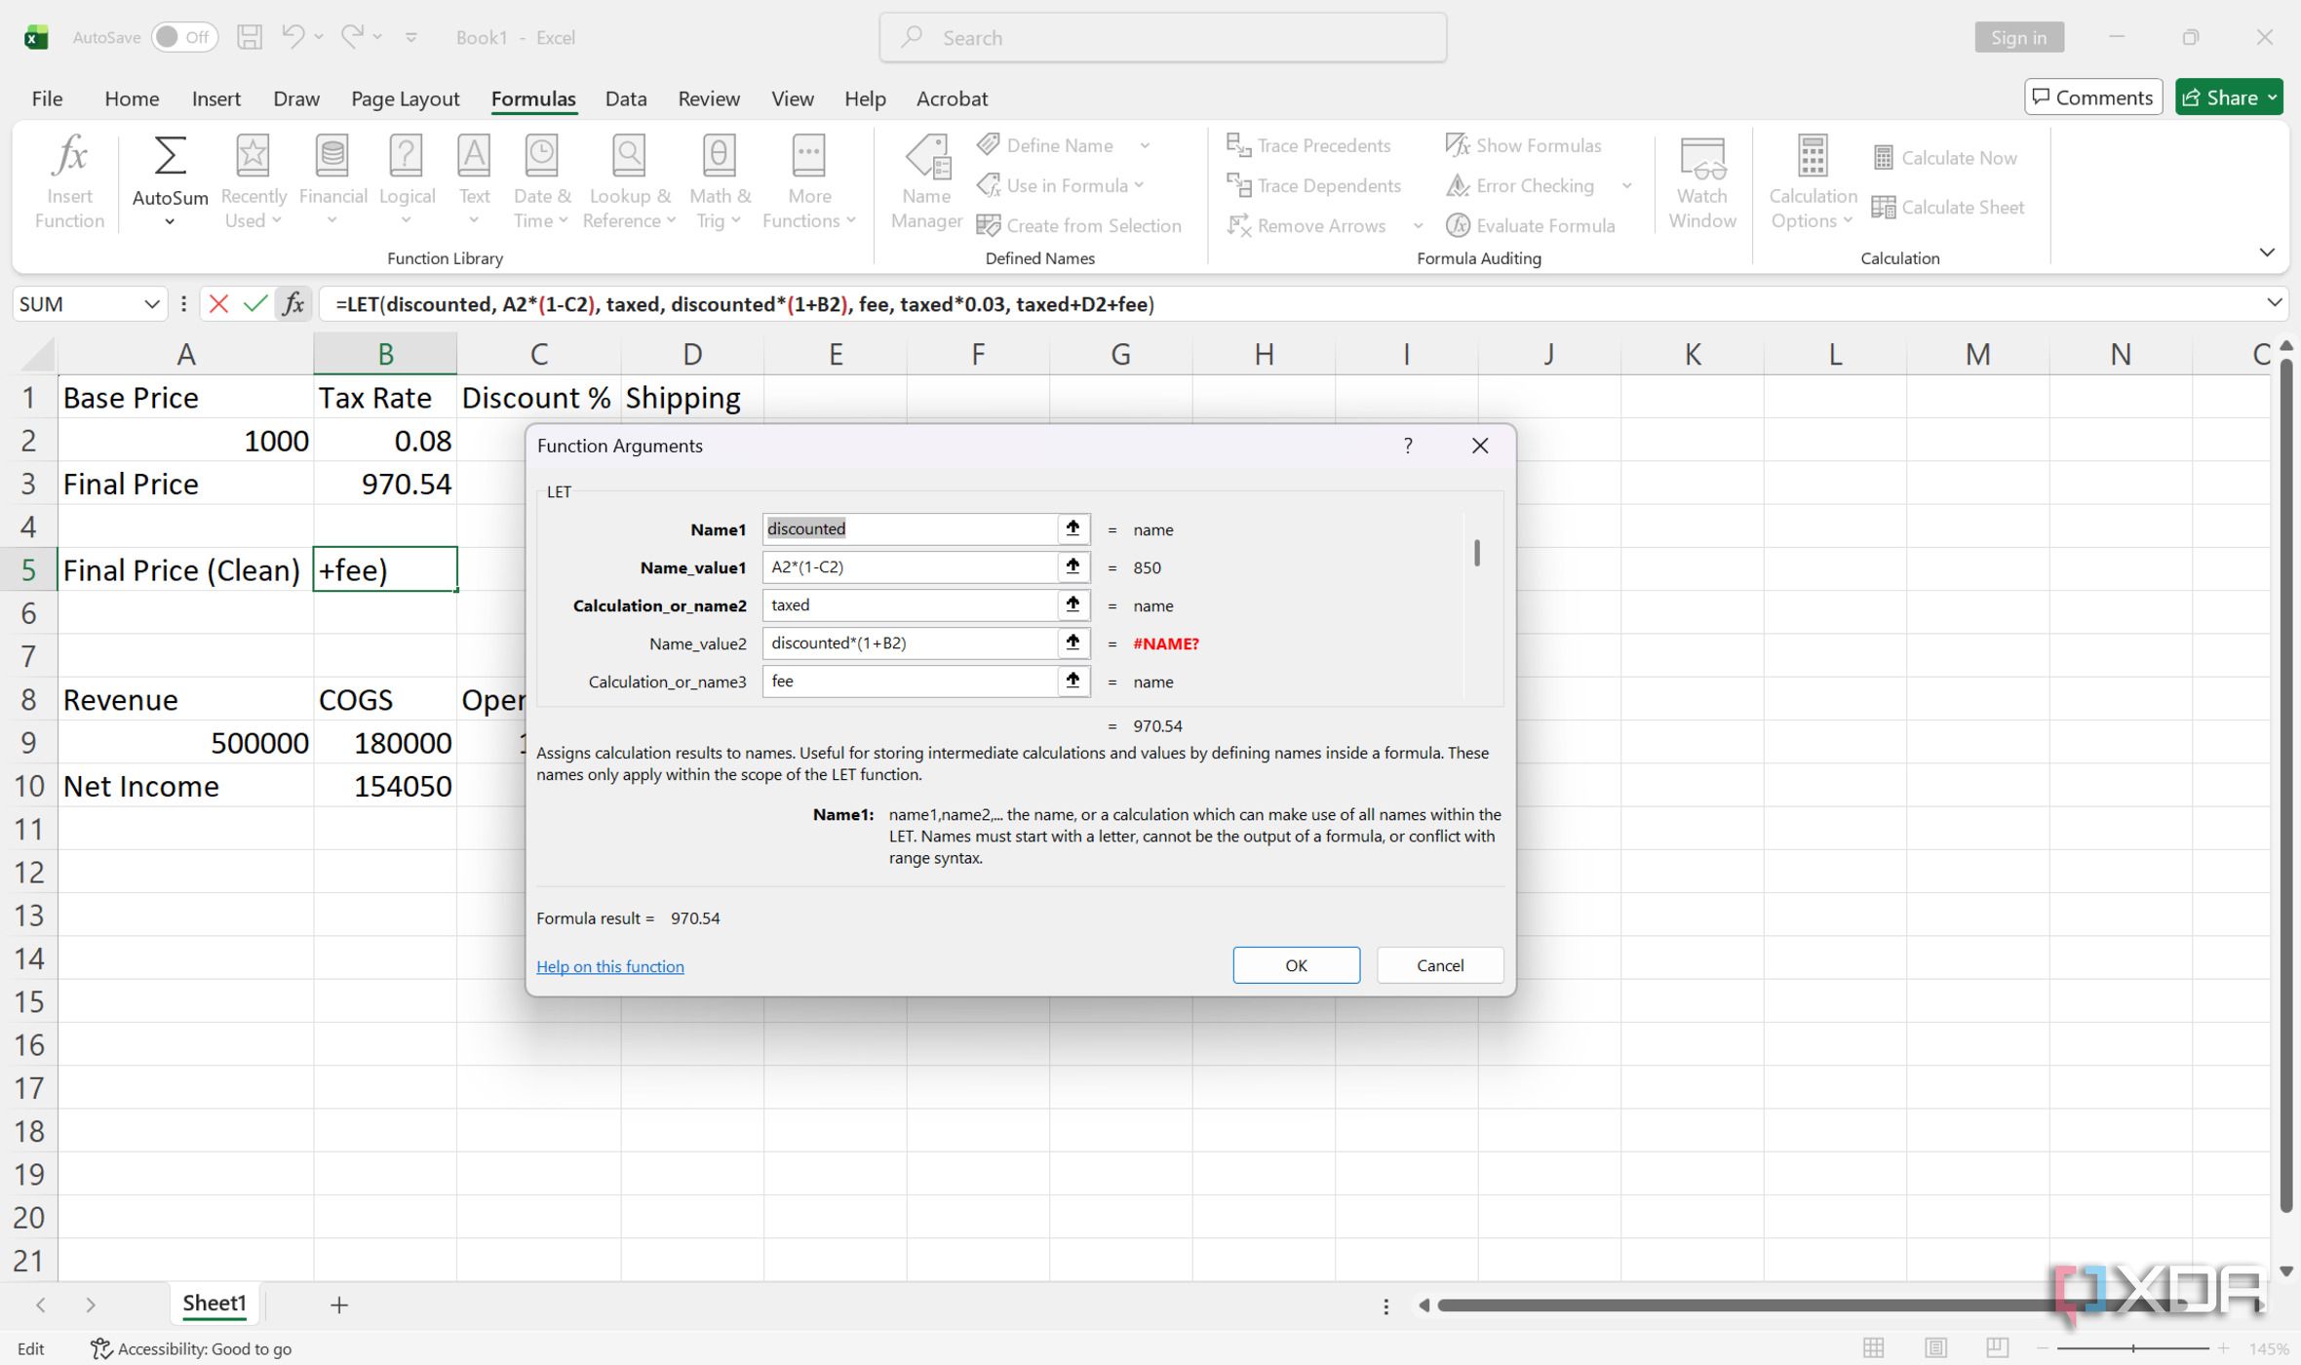The width and height of the screenshot is (2301, 1365).
Task: Toggle the AutoSave switch
Action: [x=184, y=37]
